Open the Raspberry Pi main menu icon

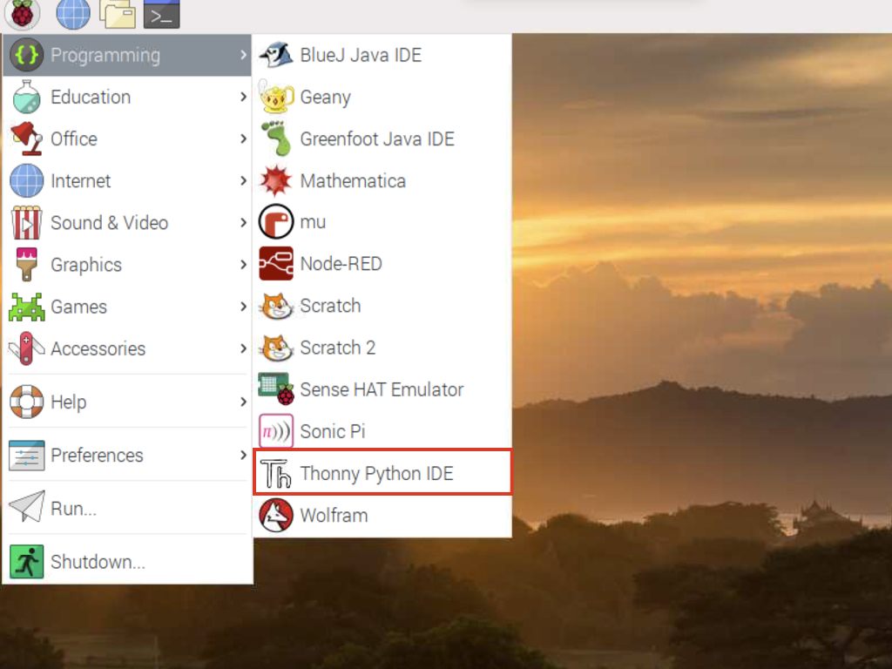click(x=22, y=14)
